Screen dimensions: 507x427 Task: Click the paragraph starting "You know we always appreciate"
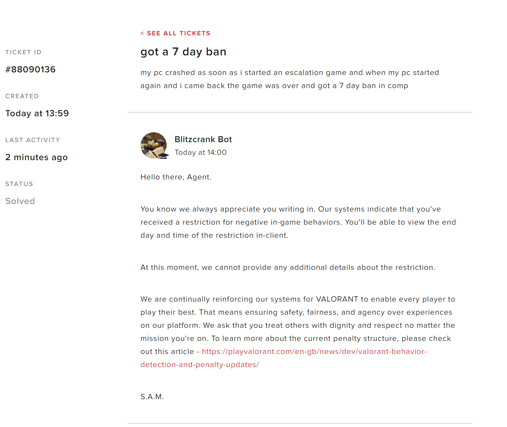tap(298, 222)
